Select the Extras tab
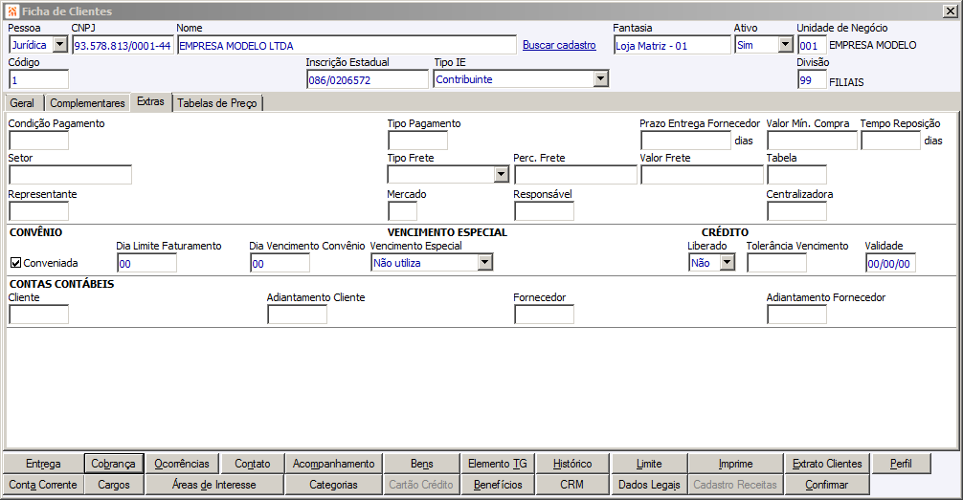 [x=151, y=102]
